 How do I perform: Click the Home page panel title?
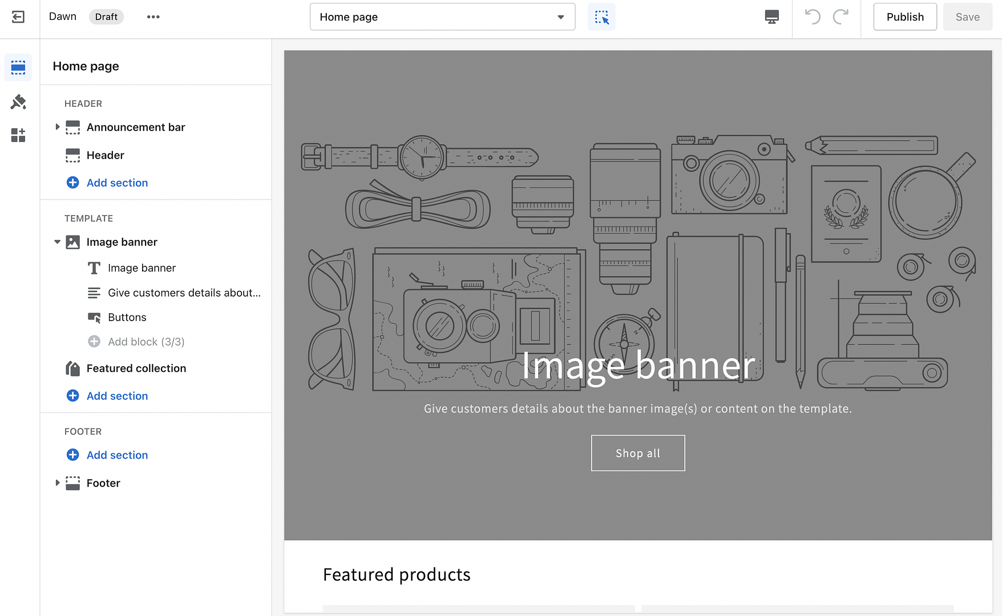(86, 66)
